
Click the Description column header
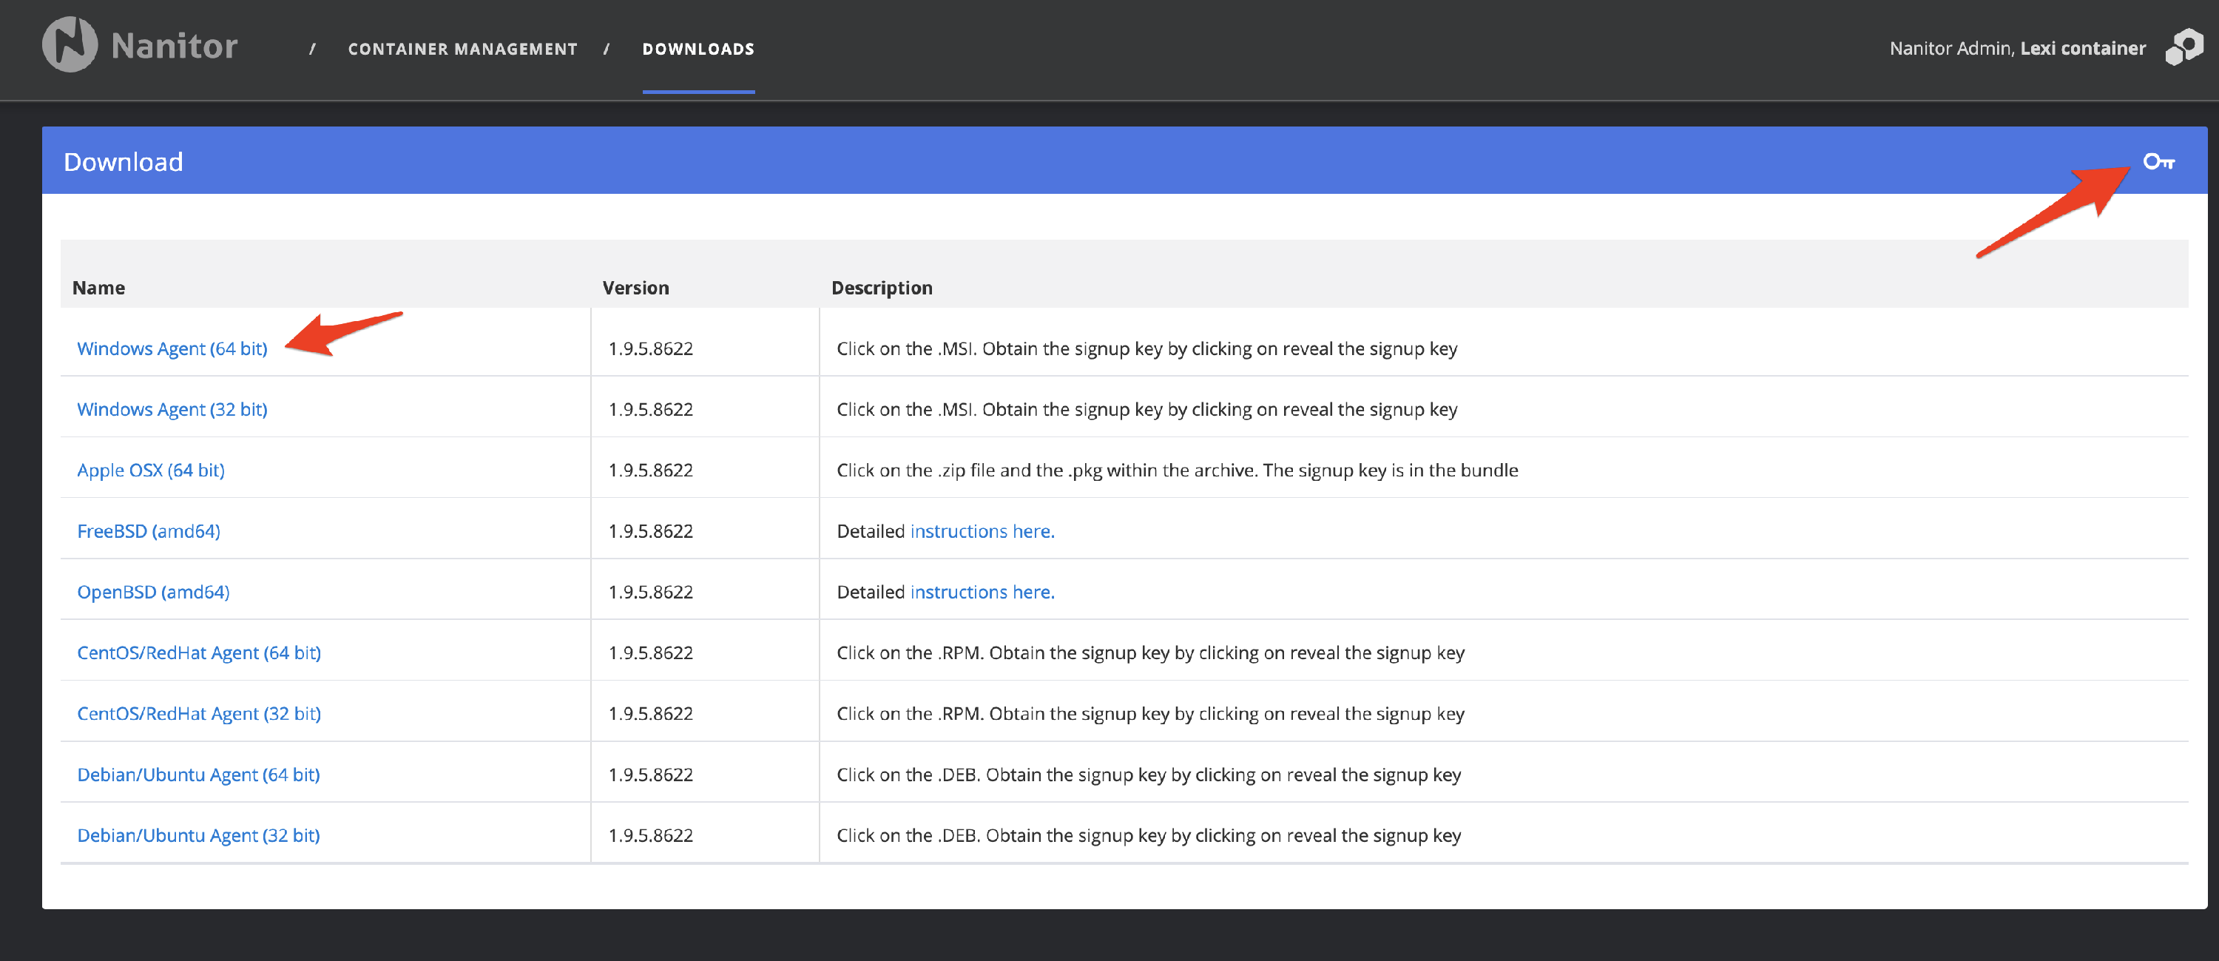881,288
